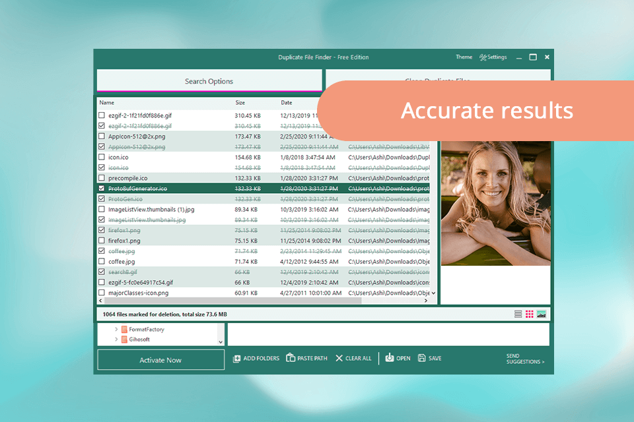This screenshot has width=634, height=422.
Task: Check the first ezgif-2-1f21fd0f886e.gif checkbox
Action: pyautogui.click(x=102, y=115)
